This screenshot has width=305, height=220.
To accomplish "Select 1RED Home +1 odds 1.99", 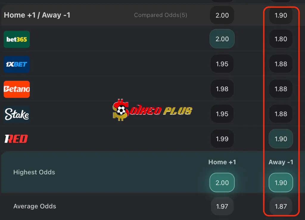I will pyautogui.click(x=222, y=139).
